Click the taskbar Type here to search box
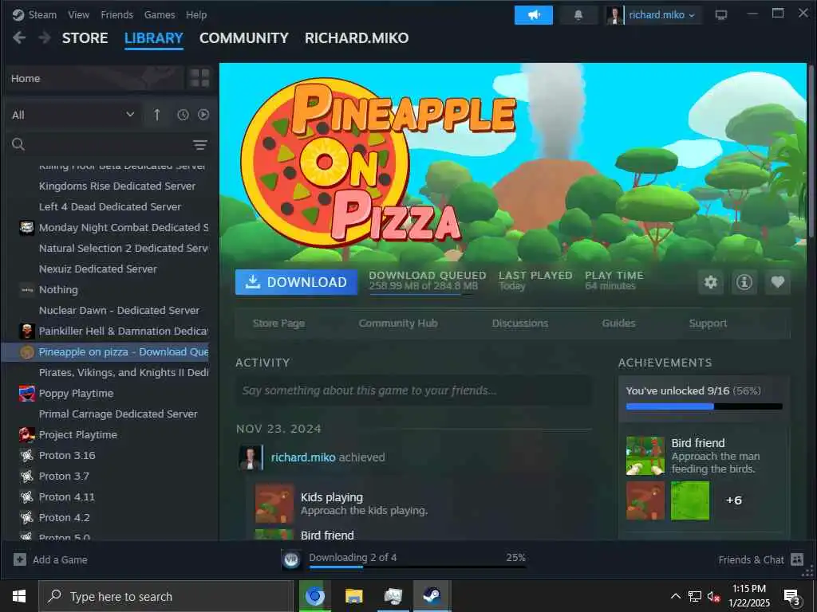Viewport: 817px width, 612px height. pos(166,596)
